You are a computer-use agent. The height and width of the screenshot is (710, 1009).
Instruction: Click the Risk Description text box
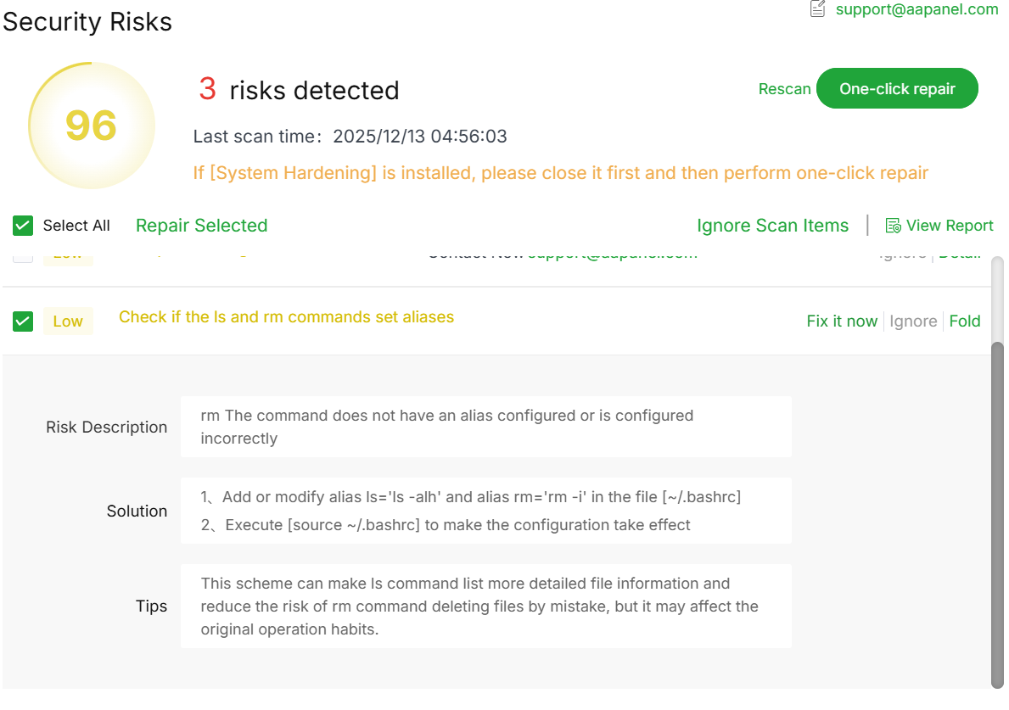(485, 427)
